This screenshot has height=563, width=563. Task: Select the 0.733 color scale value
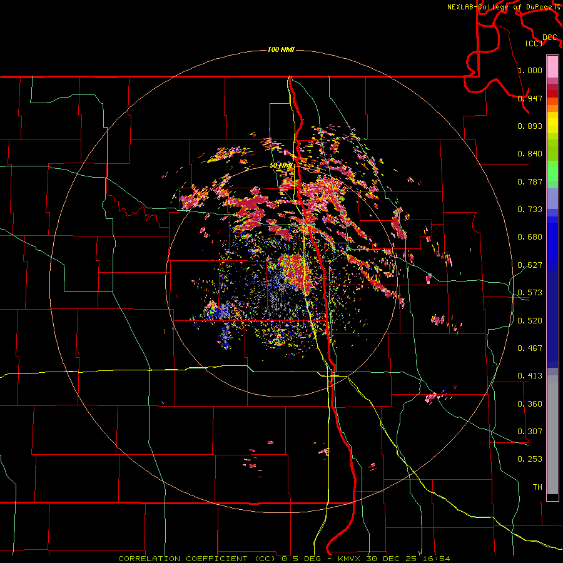[x=530, y=210]
